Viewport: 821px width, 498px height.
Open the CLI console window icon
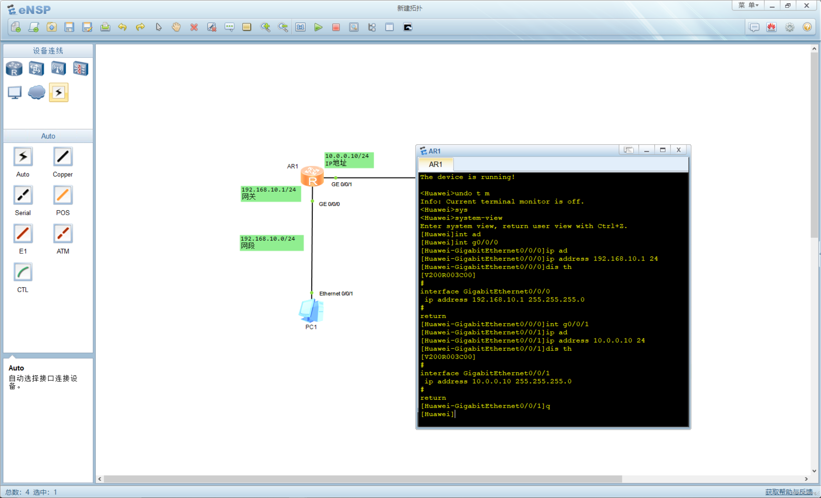pos(408,27)
